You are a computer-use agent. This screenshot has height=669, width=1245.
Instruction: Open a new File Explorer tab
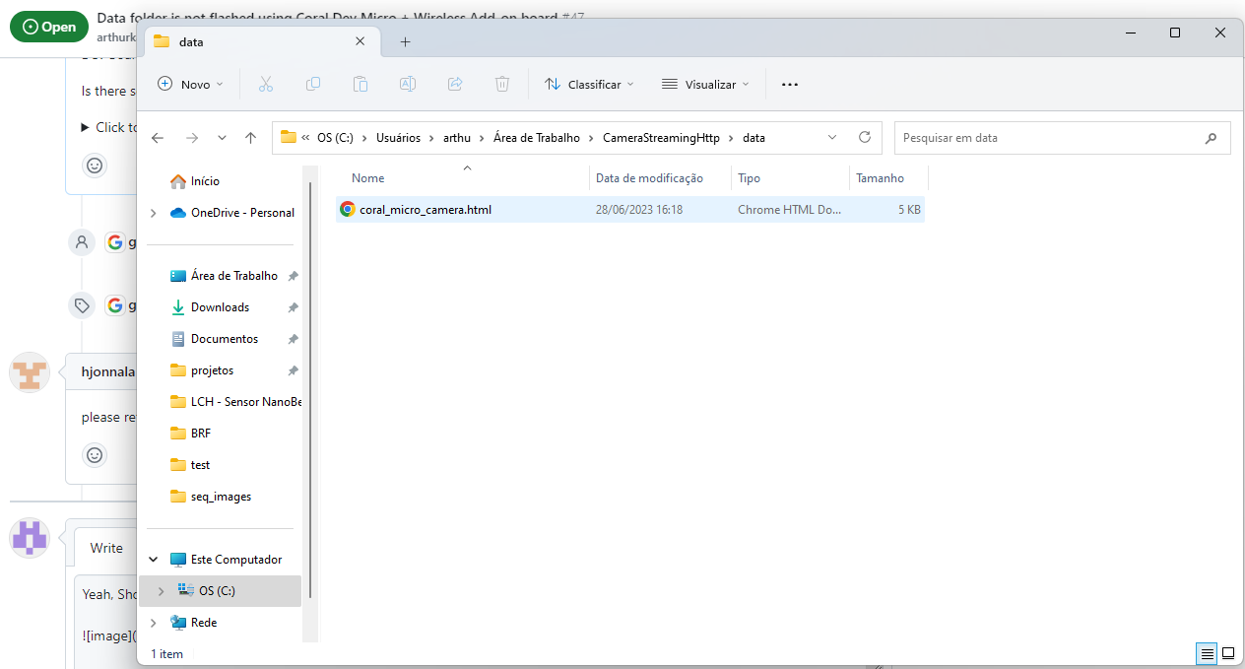[405, 41]
